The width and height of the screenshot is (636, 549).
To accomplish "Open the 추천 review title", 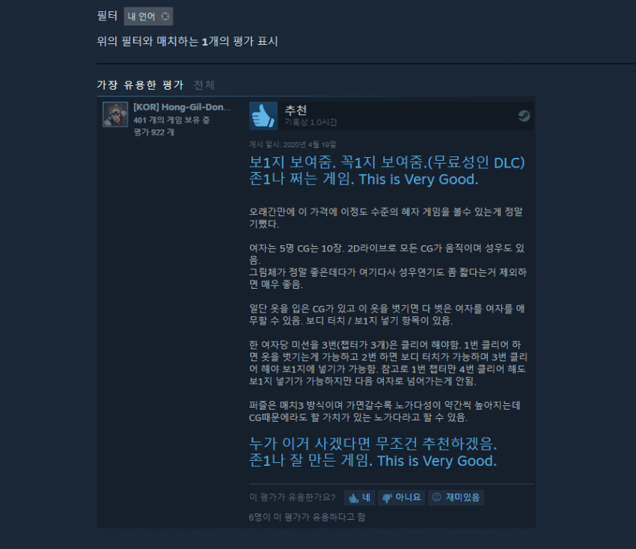I will pos(296,110).
